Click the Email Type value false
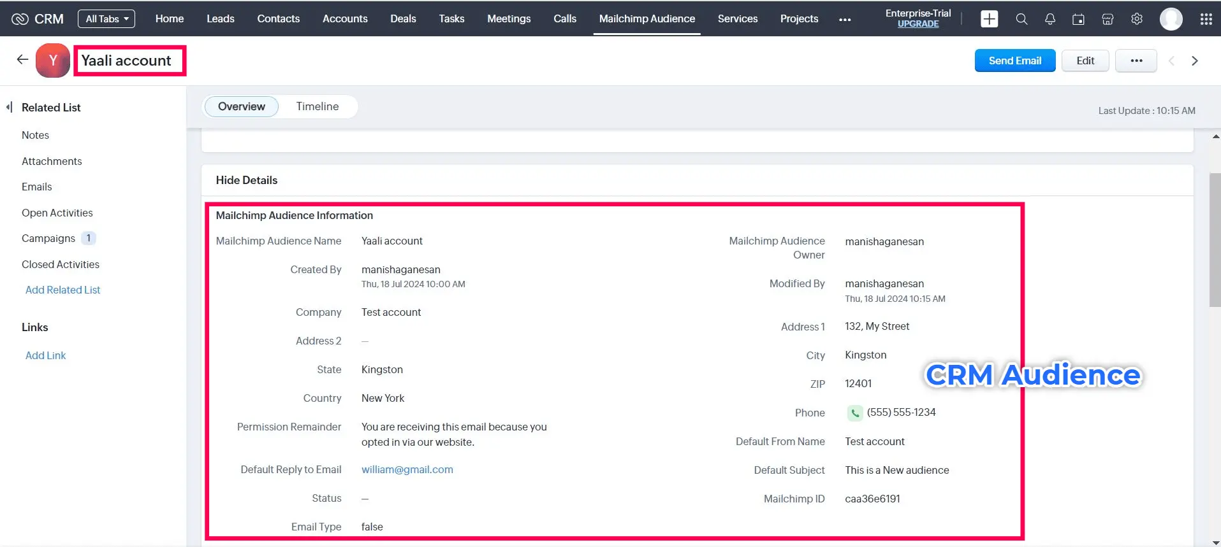This screenshot has width=1221, height=547. pos(372,527)
